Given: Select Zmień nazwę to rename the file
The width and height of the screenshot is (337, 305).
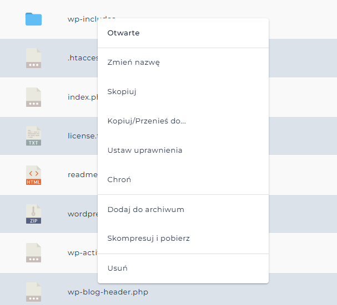Looking at the screenshot, I should [x=134, y=63].
